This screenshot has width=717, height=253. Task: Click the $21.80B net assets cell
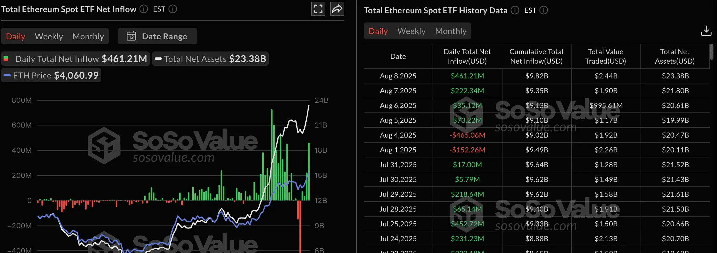[676, 91]
